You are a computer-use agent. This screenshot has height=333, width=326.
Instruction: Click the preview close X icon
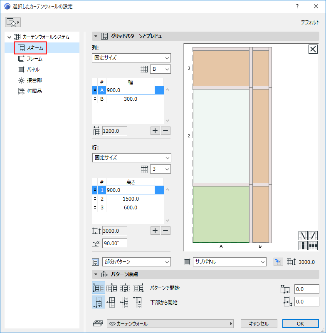point(313,49)
